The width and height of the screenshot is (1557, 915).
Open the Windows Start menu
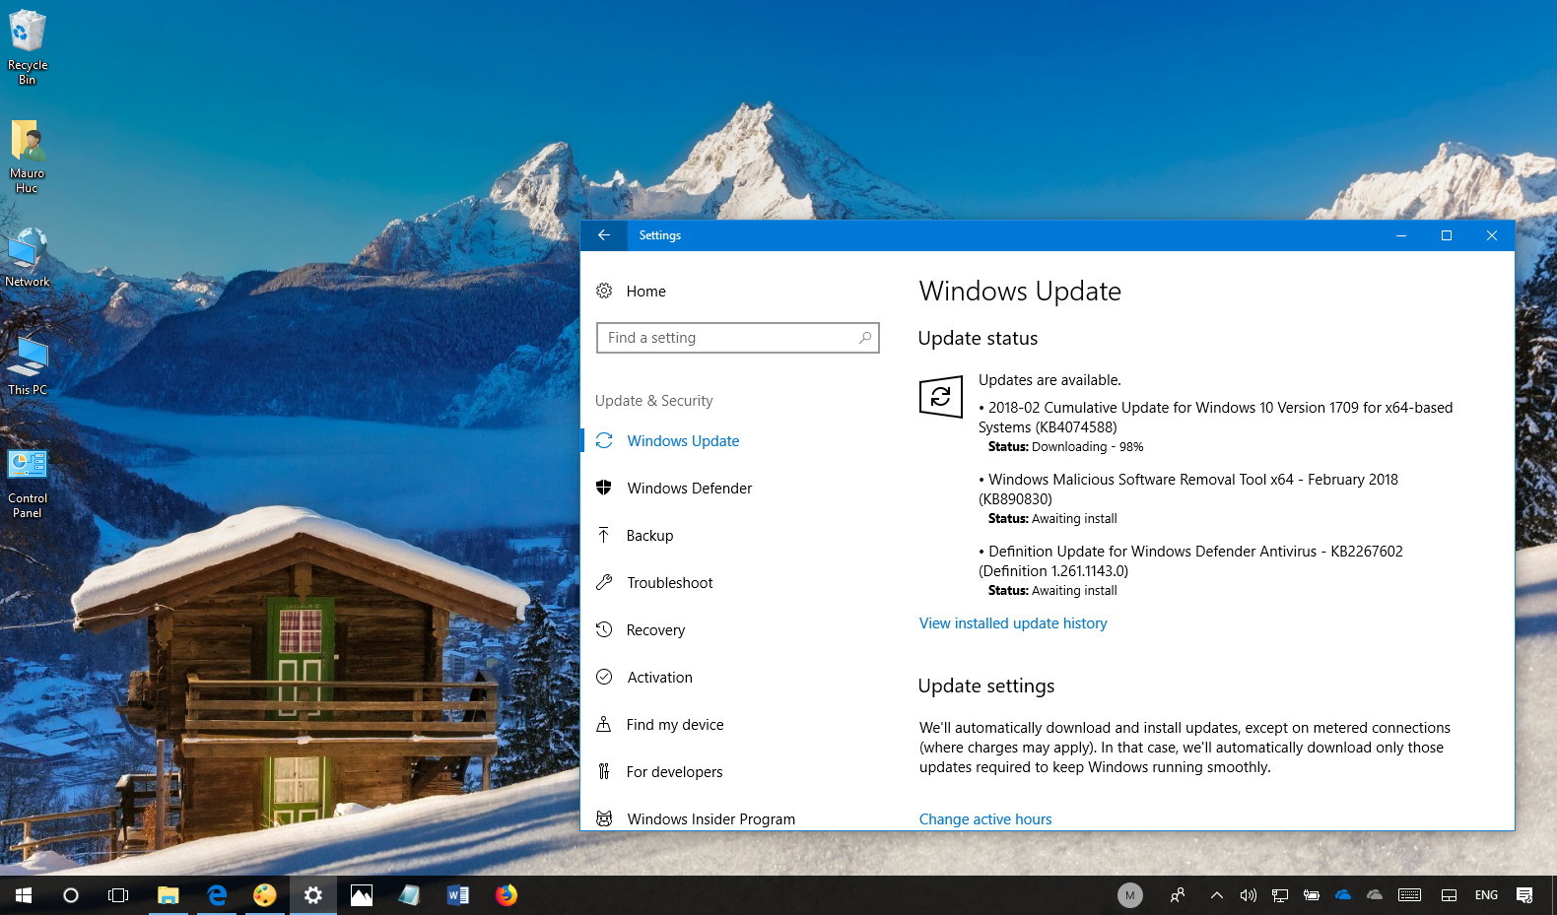pyautogui.click(x=24, y=895)
